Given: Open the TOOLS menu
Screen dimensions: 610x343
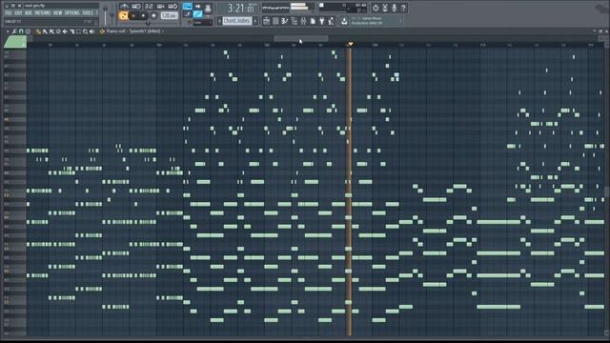Looking at the screenshot, I should pyautogui.click(x=87, y=12).
